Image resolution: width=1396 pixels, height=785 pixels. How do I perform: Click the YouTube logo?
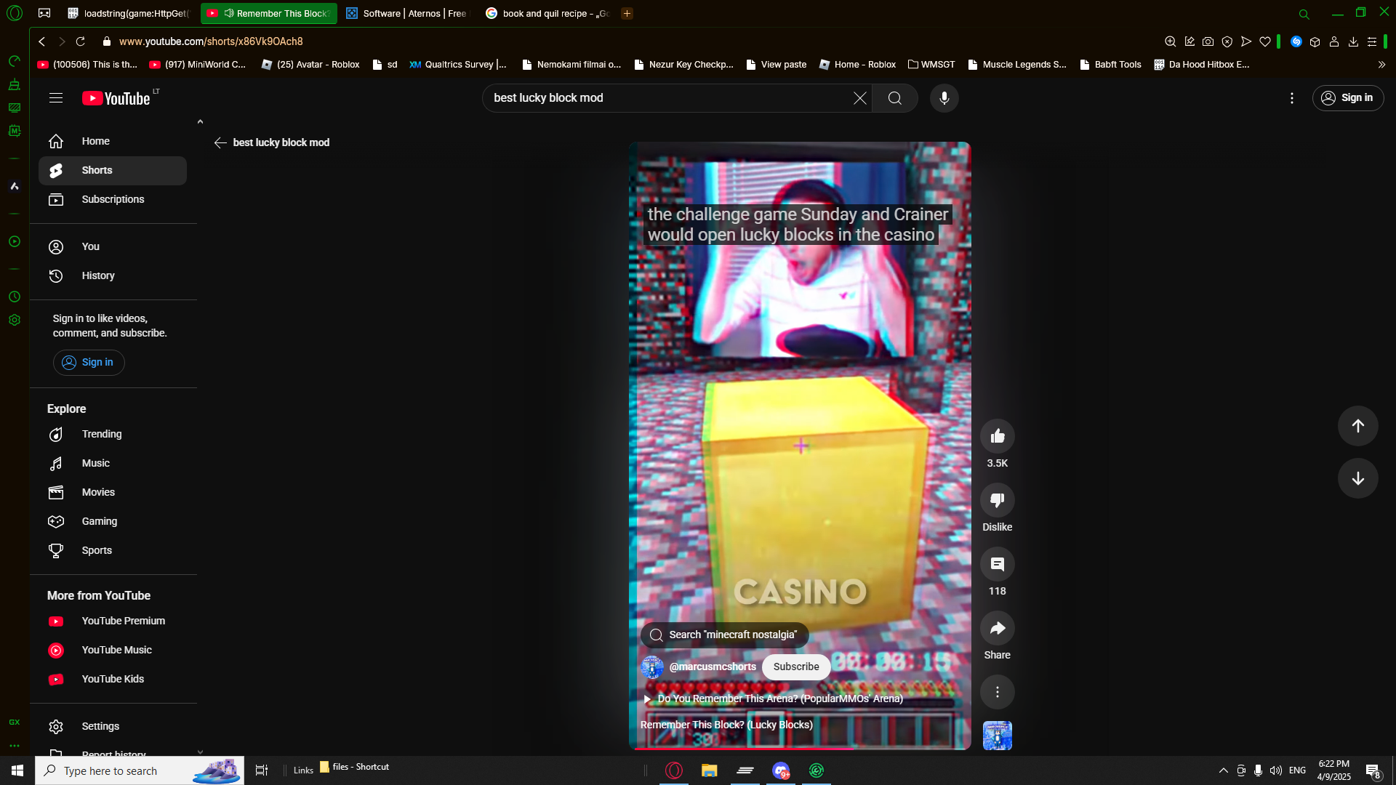coord(116,98)
